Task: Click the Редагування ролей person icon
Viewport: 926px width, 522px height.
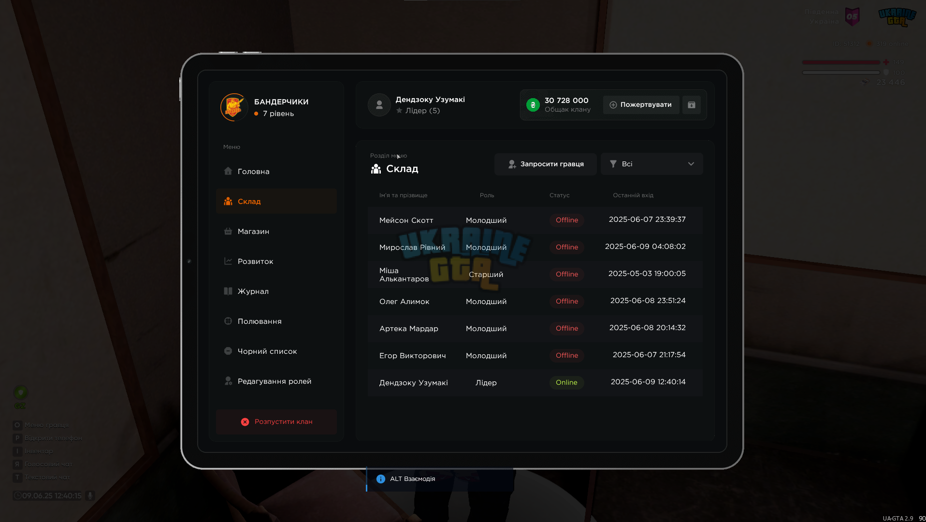Action: coord(228,381)
